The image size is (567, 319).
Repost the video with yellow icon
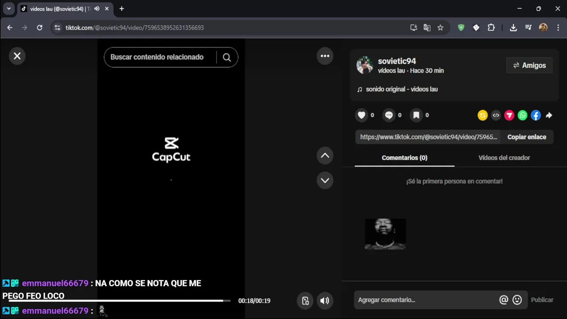click(x=482, y=115)
